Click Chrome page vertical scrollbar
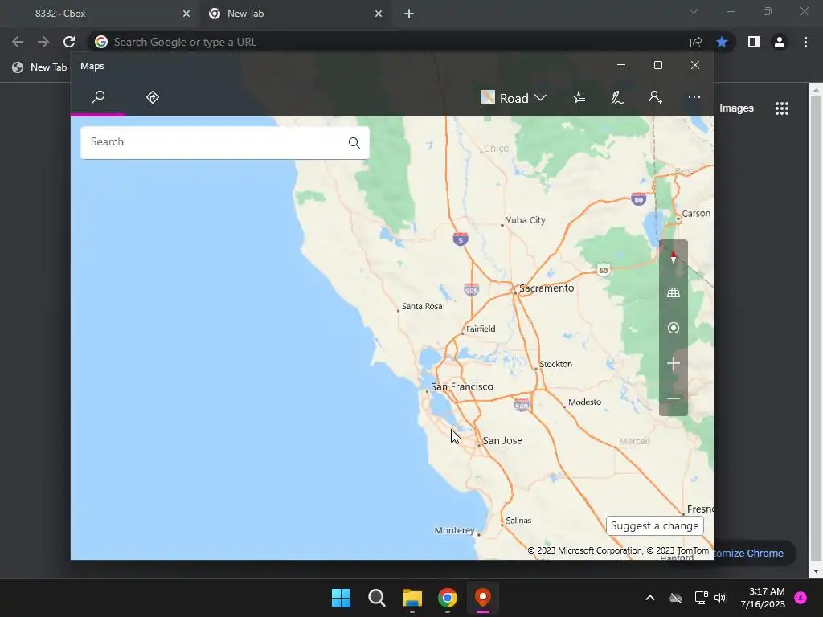The width and height of the screenshot is (823, 617). tap(815, 330)
